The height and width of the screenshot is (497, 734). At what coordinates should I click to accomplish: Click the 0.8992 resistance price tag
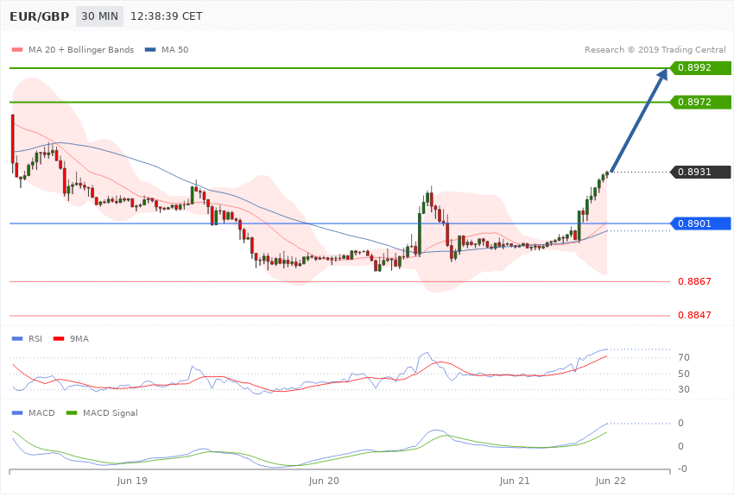(x=700, y=68)
